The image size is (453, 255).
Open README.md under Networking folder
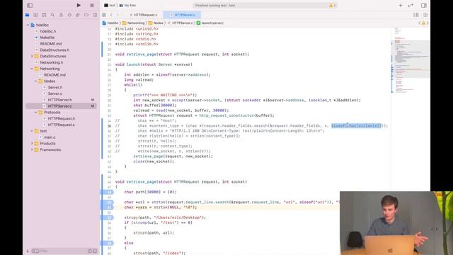pyautogui.click(x=55, y=75)
